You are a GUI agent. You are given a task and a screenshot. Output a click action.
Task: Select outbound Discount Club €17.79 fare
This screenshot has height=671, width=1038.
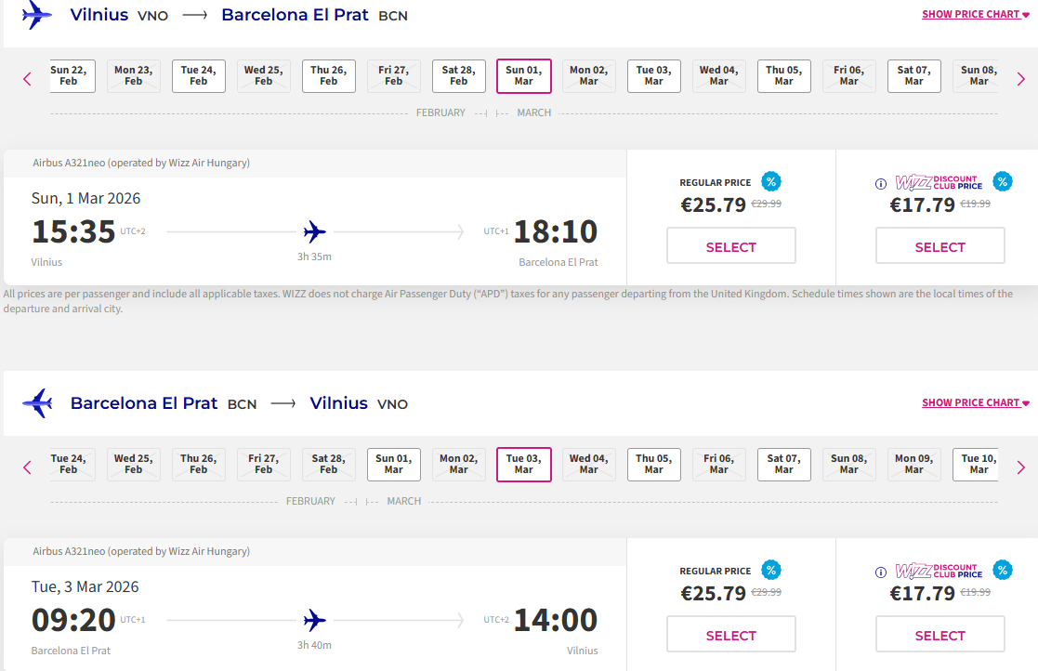pyautogui.click(x=939, y=247)
